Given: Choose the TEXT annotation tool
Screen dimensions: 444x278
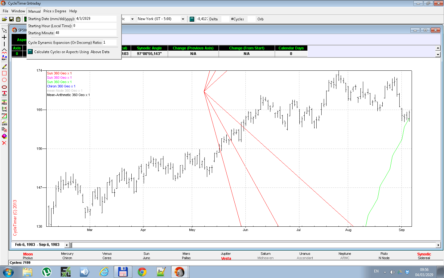Looking at the screenshot, I should [x=4, y=94].
